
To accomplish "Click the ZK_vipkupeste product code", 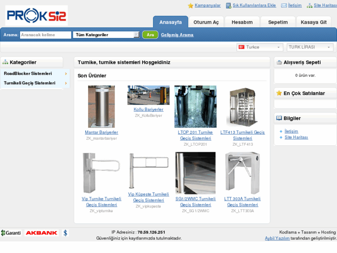I will point(148,206).
